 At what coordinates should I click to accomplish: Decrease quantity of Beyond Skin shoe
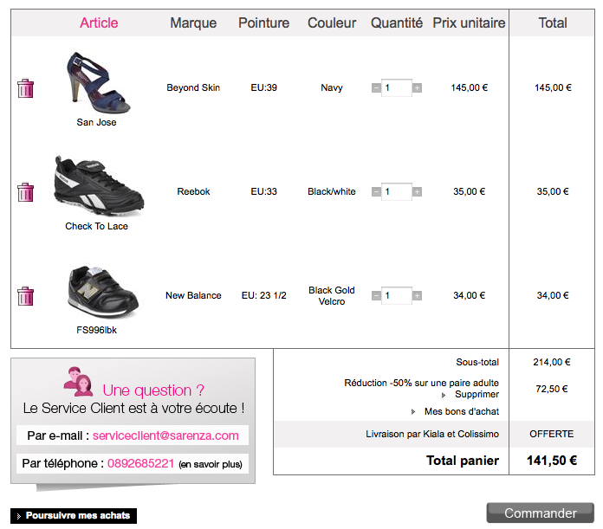(x=376, y=88)
